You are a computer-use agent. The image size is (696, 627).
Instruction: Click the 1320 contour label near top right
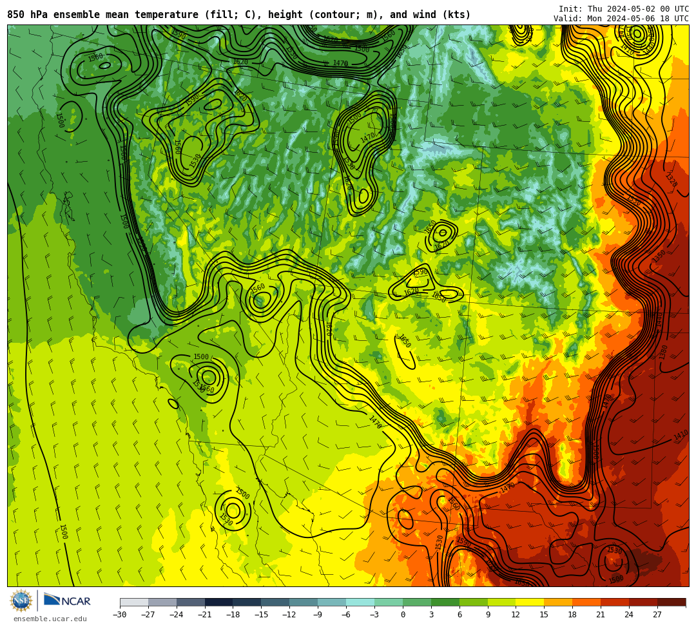[x=672, y=180]
